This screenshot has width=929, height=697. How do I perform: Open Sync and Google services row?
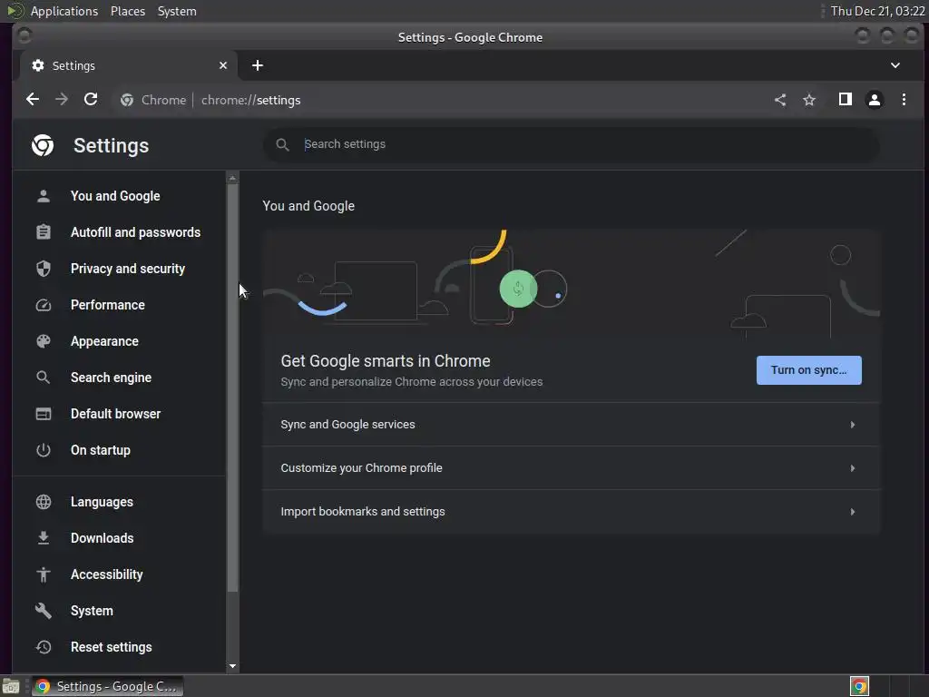pyautogui.click(x=572, y=425)
